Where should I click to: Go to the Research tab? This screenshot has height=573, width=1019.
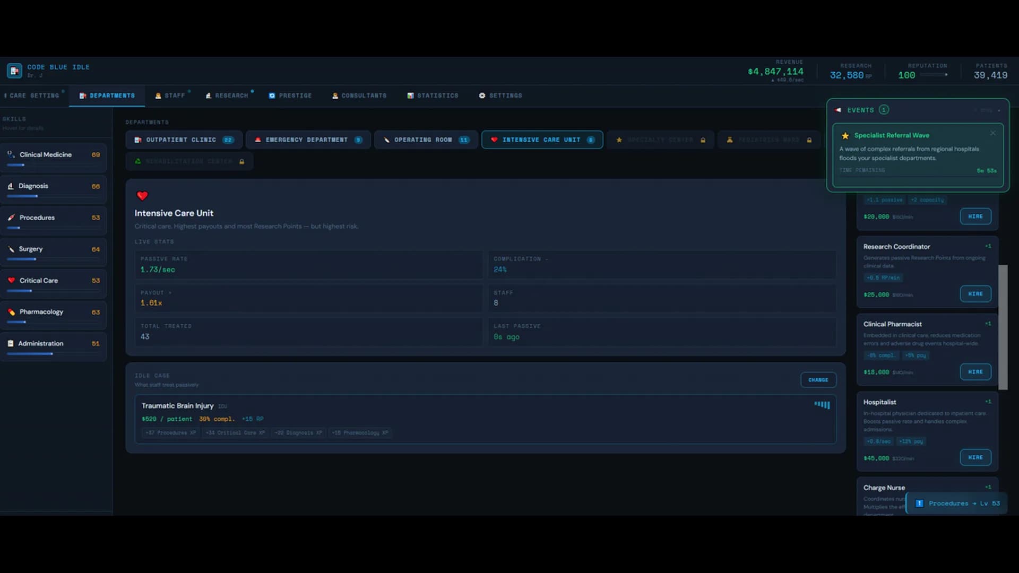[227, 95]
